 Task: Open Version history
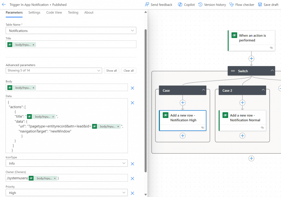click(x=212, y=5)
